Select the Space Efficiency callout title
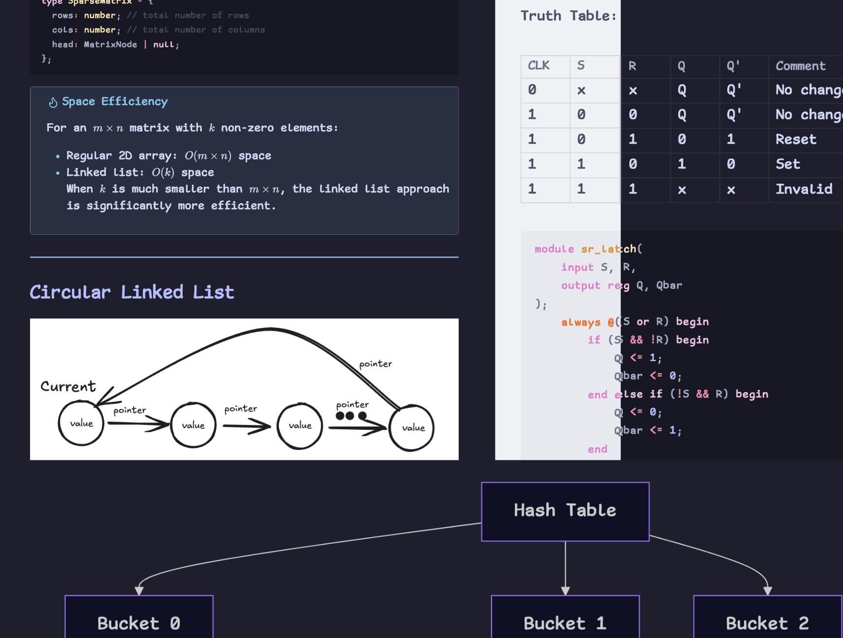This screenshot has width=843, height=638. pyautogui.click(x=115, y=101)
